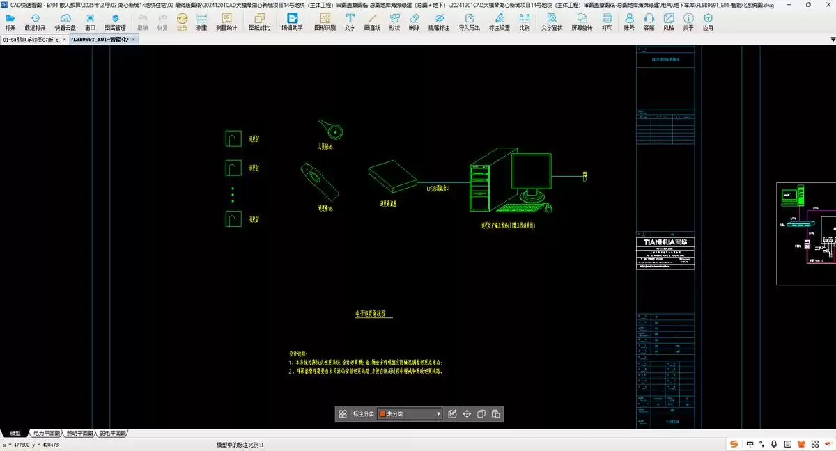The width and height of the screenshot is (836, 451).
Task: Open 图层管理 layer manager
Action: click(x=116, y=22)
